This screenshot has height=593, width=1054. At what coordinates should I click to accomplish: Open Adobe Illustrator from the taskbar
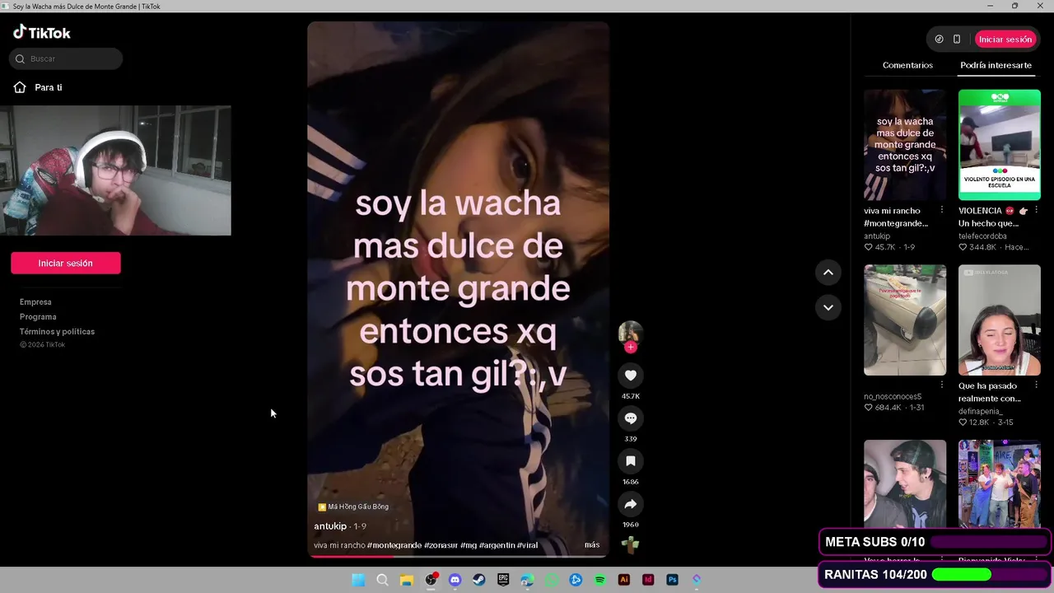click(623, 580)
